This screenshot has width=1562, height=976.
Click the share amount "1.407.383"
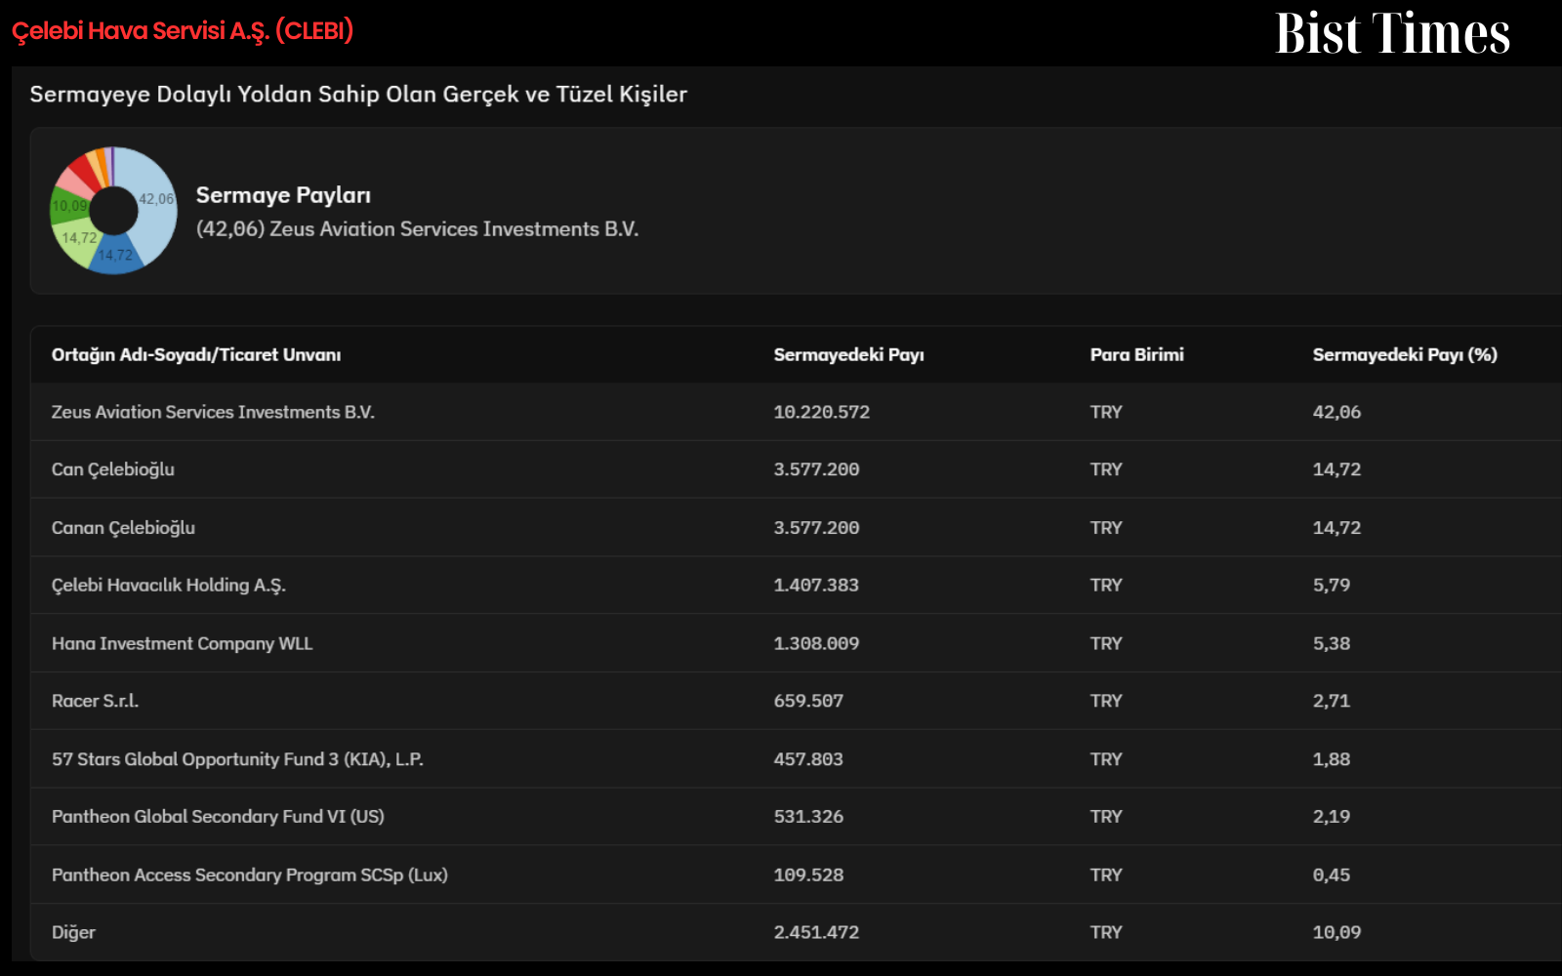(x=816, y=586)
